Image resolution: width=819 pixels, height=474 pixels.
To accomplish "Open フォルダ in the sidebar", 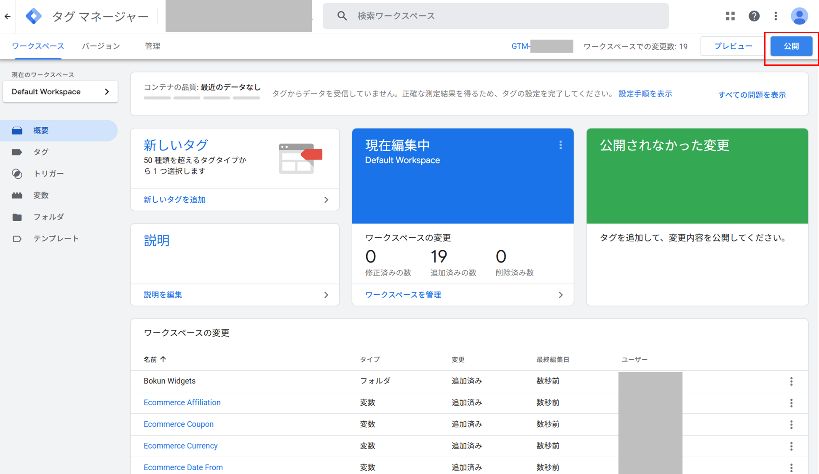I will coord(48,217).
